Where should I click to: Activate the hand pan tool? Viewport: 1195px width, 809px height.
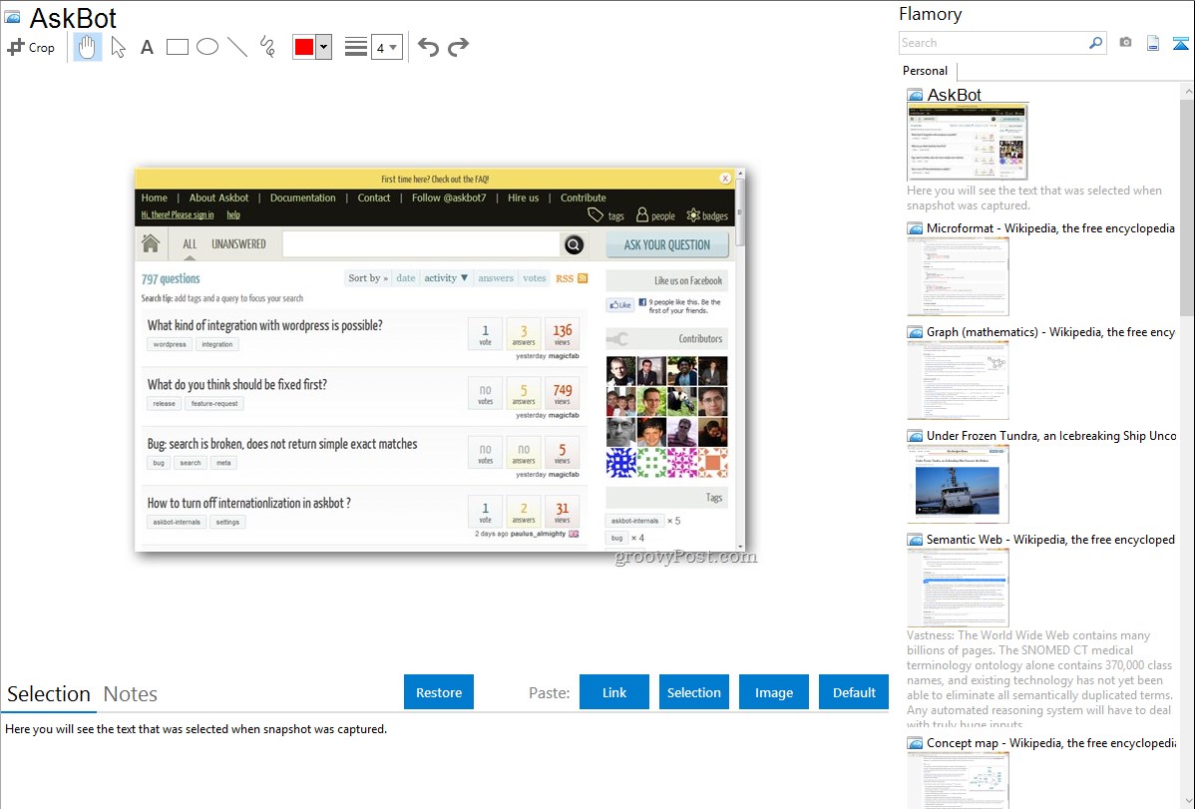tap(88, 47)
